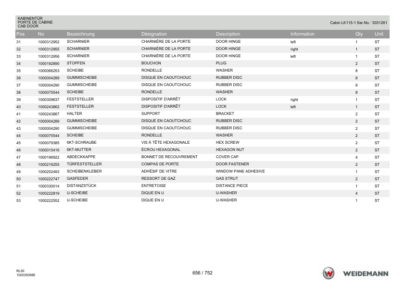Click the Information column header
Screen dimensions: 405x286
[x=303, y=34]
